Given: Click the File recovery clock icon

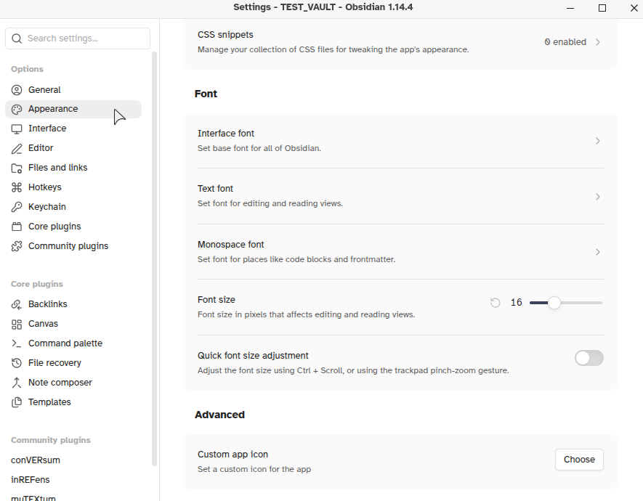Looking at the screenshot, I should point(17,363).
